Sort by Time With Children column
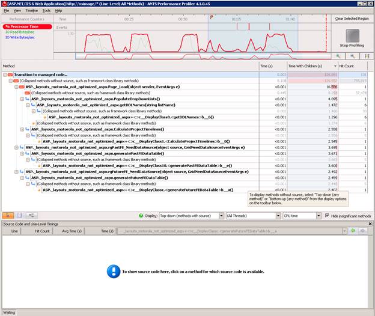Screen dimensions: 375x316 312,66
